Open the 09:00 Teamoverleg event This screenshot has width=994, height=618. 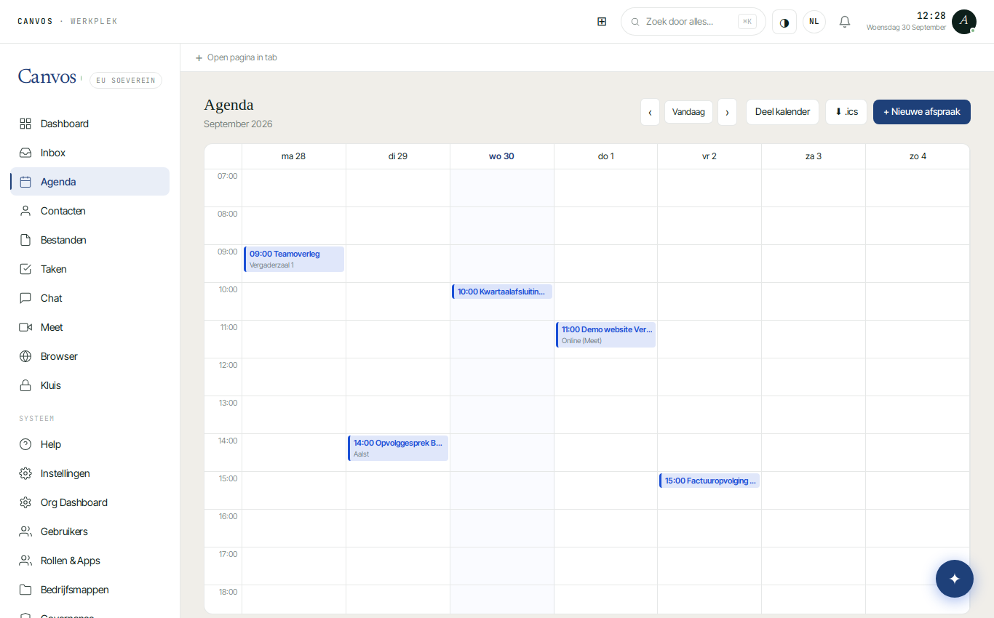pos(294,259)
